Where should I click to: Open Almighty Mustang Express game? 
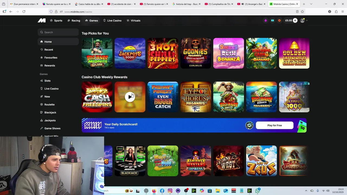click(196, 161)
